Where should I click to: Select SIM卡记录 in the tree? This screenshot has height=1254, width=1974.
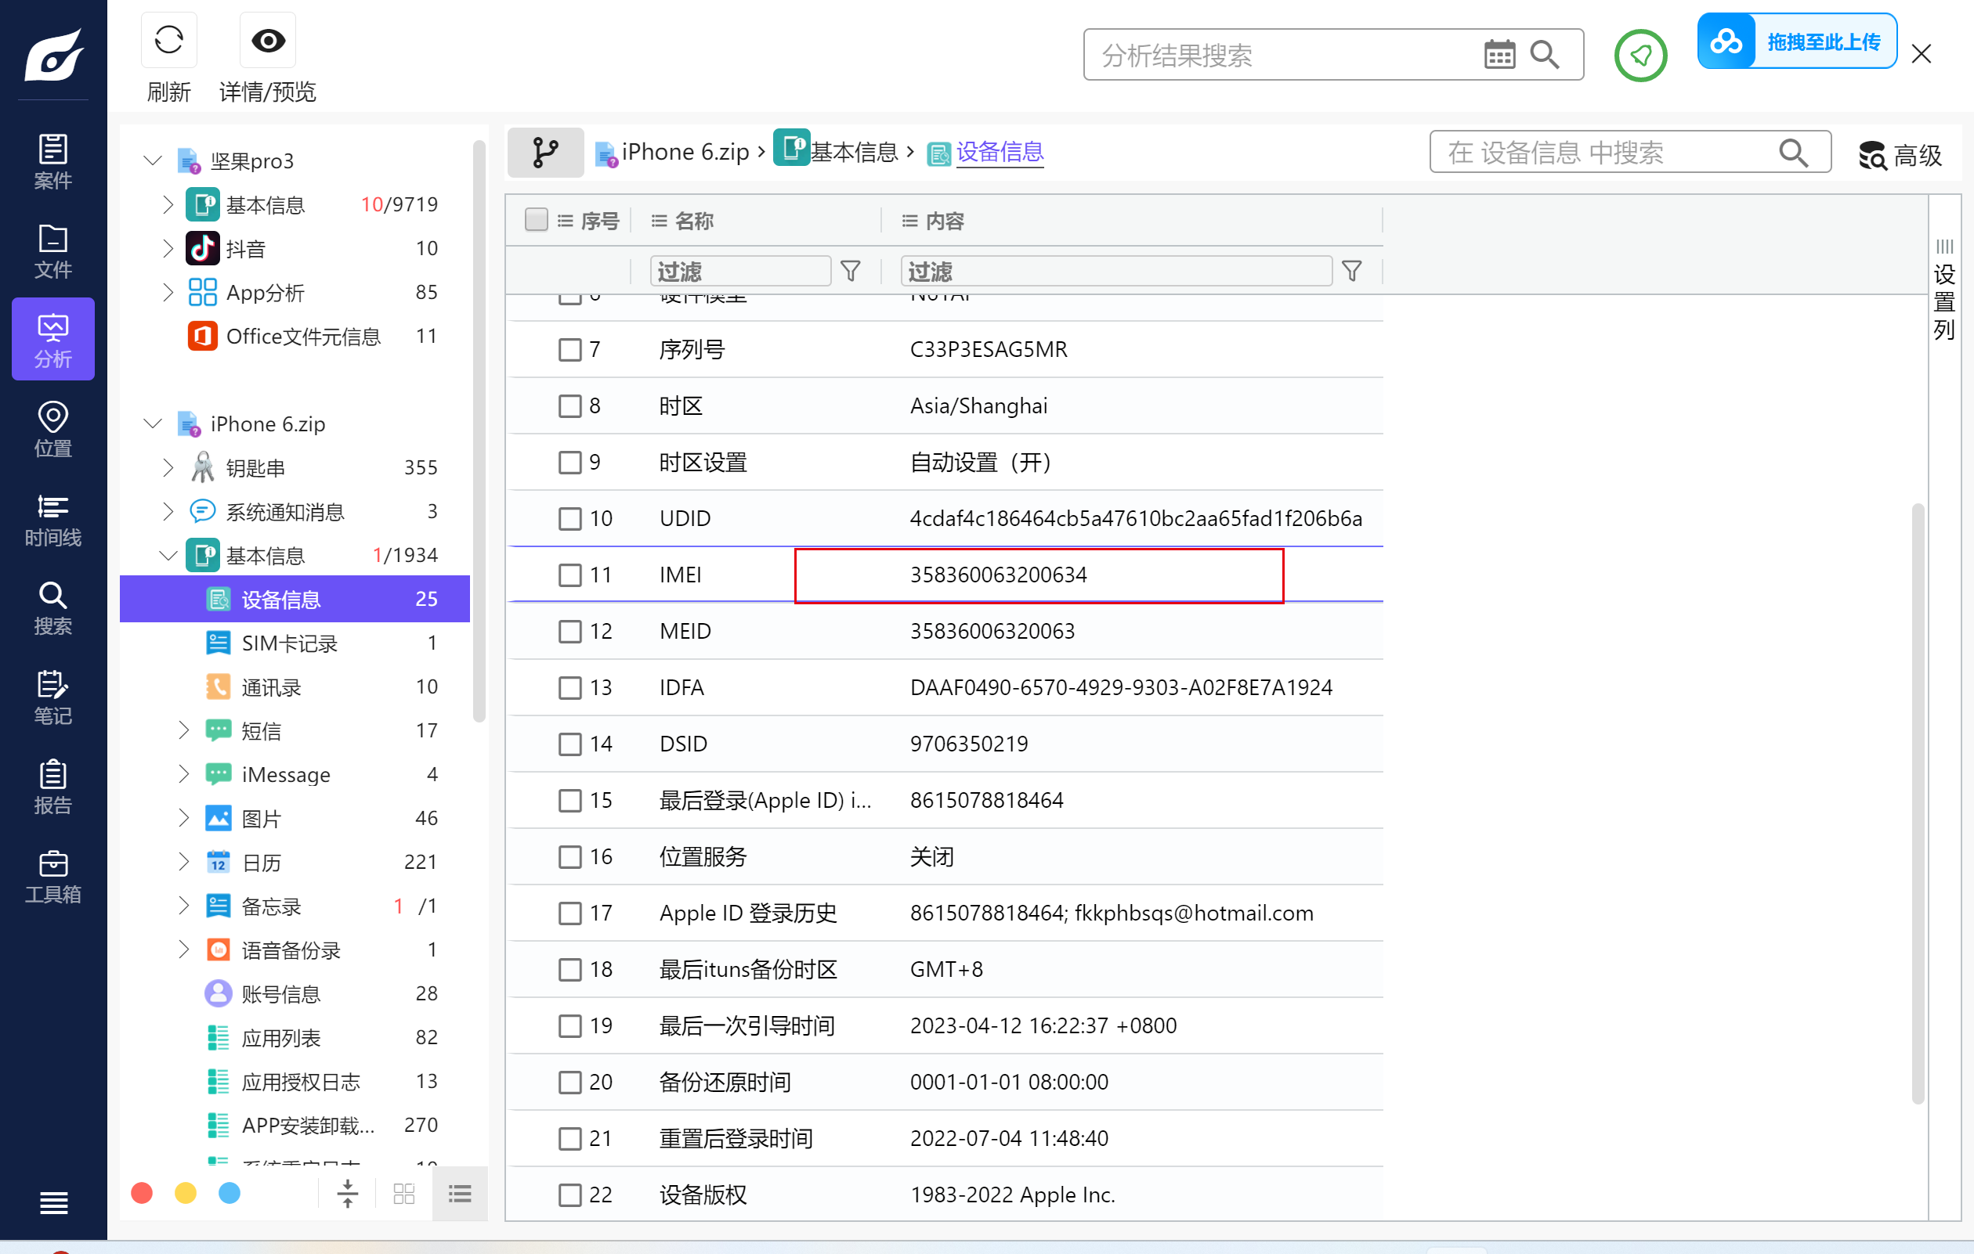(295, 643)
